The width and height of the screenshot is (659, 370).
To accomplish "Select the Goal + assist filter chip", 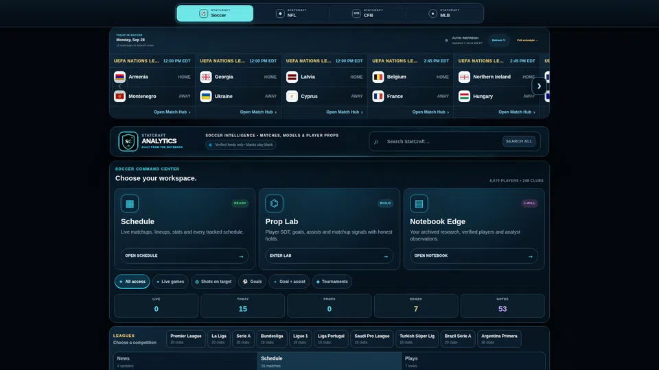I will click(289, 282).
